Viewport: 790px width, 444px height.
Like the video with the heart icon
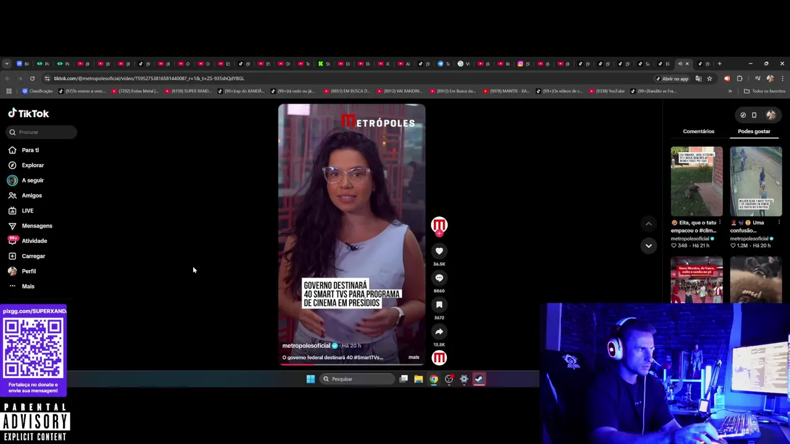click(x=439, y=251)
